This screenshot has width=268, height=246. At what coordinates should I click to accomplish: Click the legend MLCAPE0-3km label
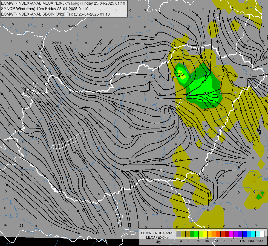click(157, 238)
